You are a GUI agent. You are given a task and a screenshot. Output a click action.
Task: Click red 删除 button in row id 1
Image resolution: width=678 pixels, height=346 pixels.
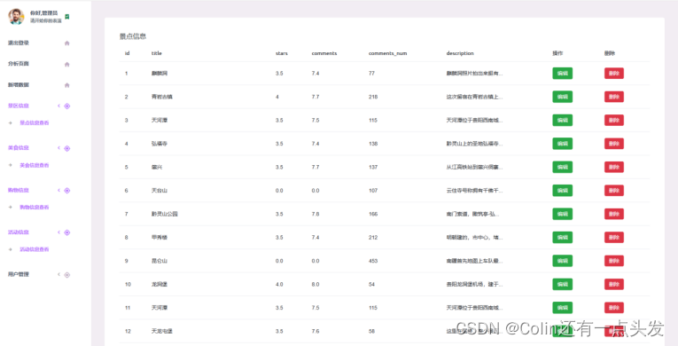click(614, 73)
